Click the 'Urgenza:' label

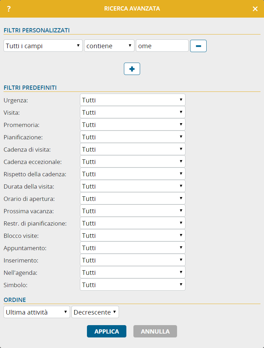point(16,100)
